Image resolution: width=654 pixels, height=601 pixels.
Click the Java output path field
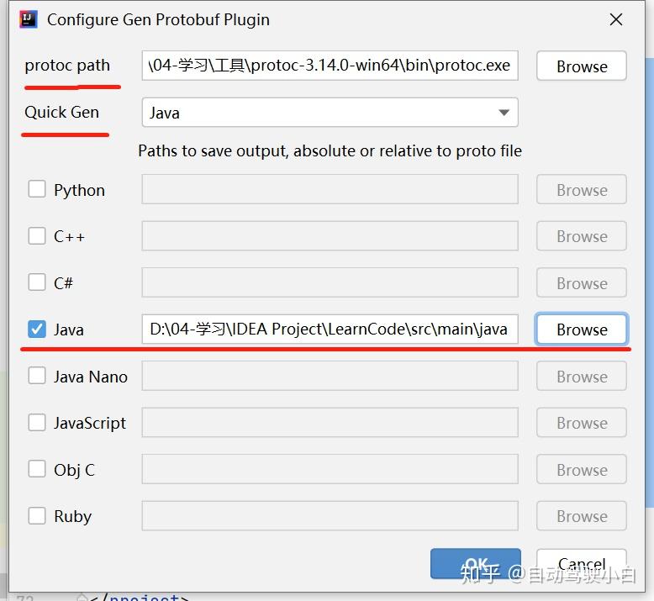pos(329,329)
